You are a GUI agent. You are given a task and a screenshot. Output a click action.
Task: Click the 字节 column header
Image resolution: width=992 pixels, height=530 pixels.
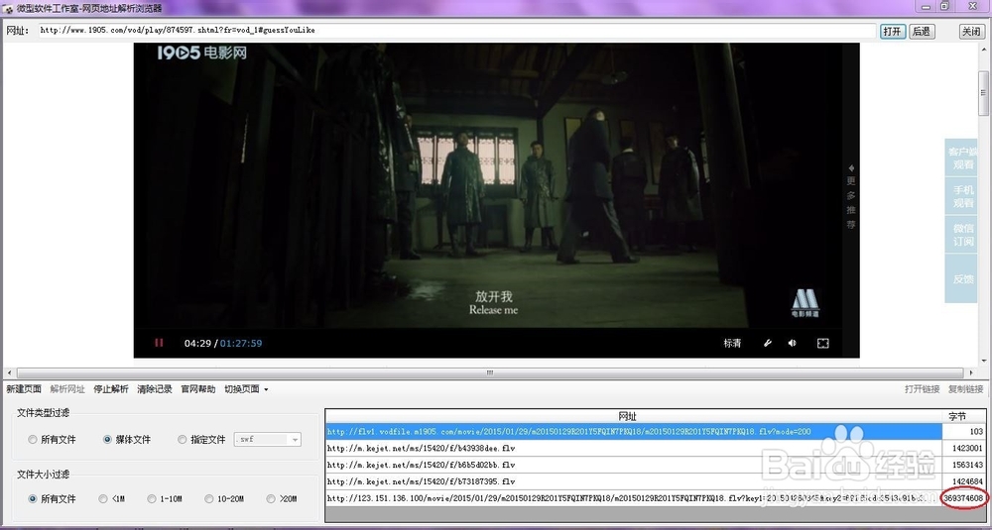(963, 416)
